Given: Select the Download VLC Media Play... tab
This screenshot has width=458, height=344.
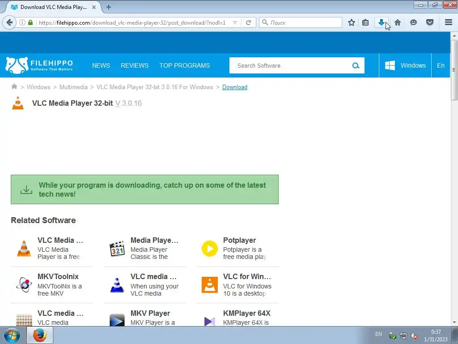Looking at the screenshot, I should [53, 7].
